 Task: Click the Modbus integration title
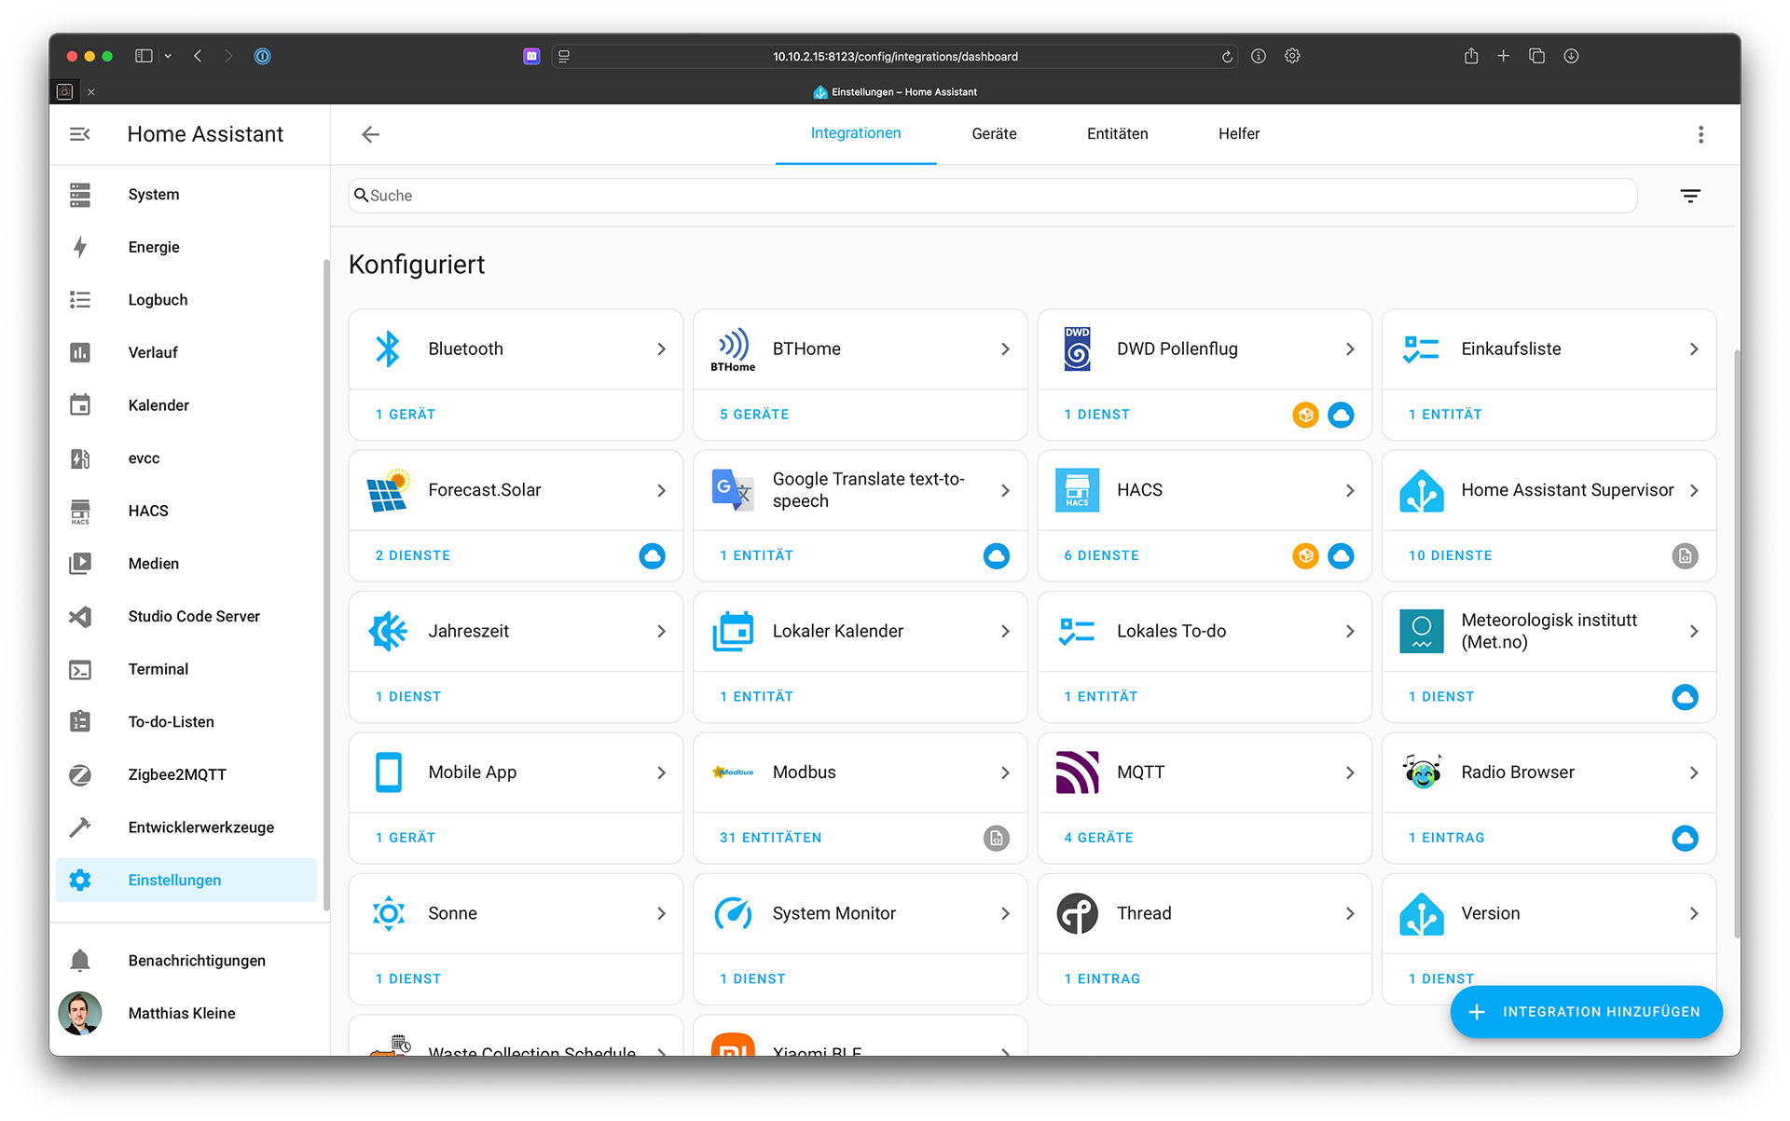804,772
